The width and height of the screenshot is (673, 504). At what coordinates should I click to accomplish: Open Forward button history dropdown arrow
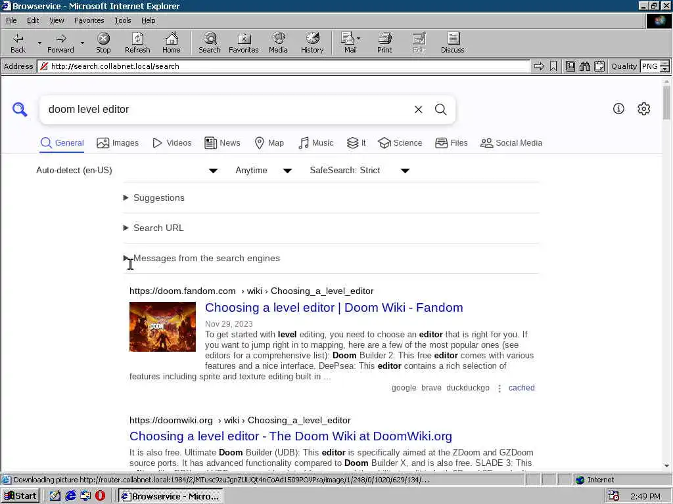click(x=82, y=43)
